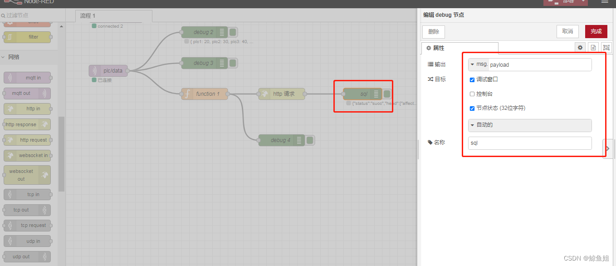Select the 属性 tab
Screen dimensions: 616x266
point(435,48)
